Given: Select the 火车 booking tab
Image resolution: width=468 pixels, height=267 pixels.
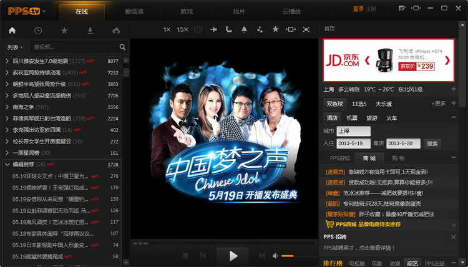Looking at the screenshot, I should click(392, 118).
